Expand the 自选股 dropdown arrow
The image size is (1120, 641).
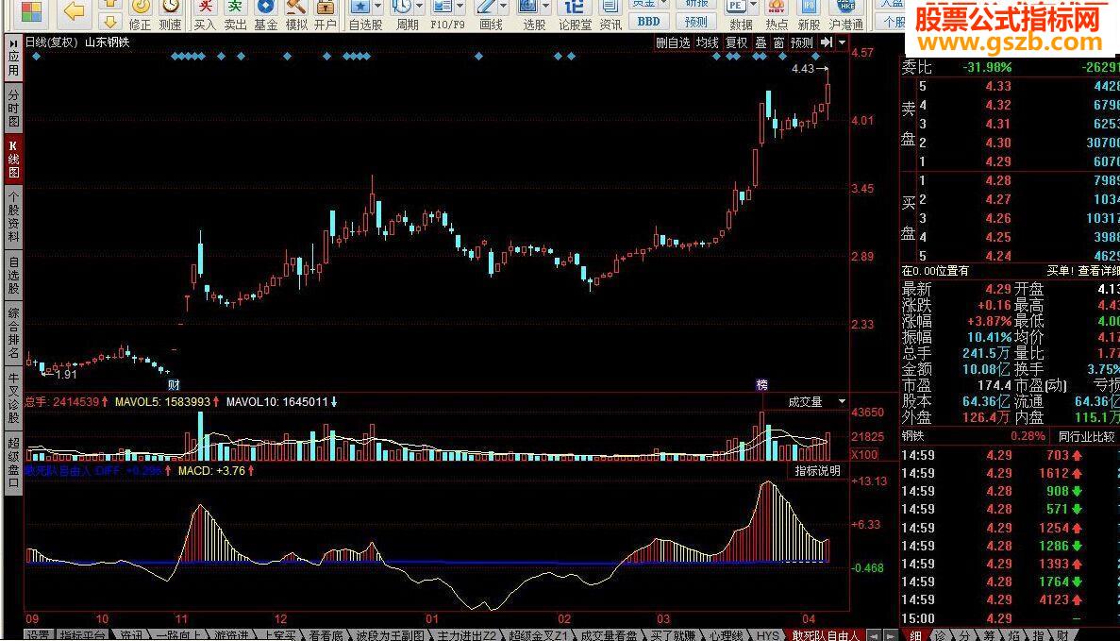[x=377, y=8]
